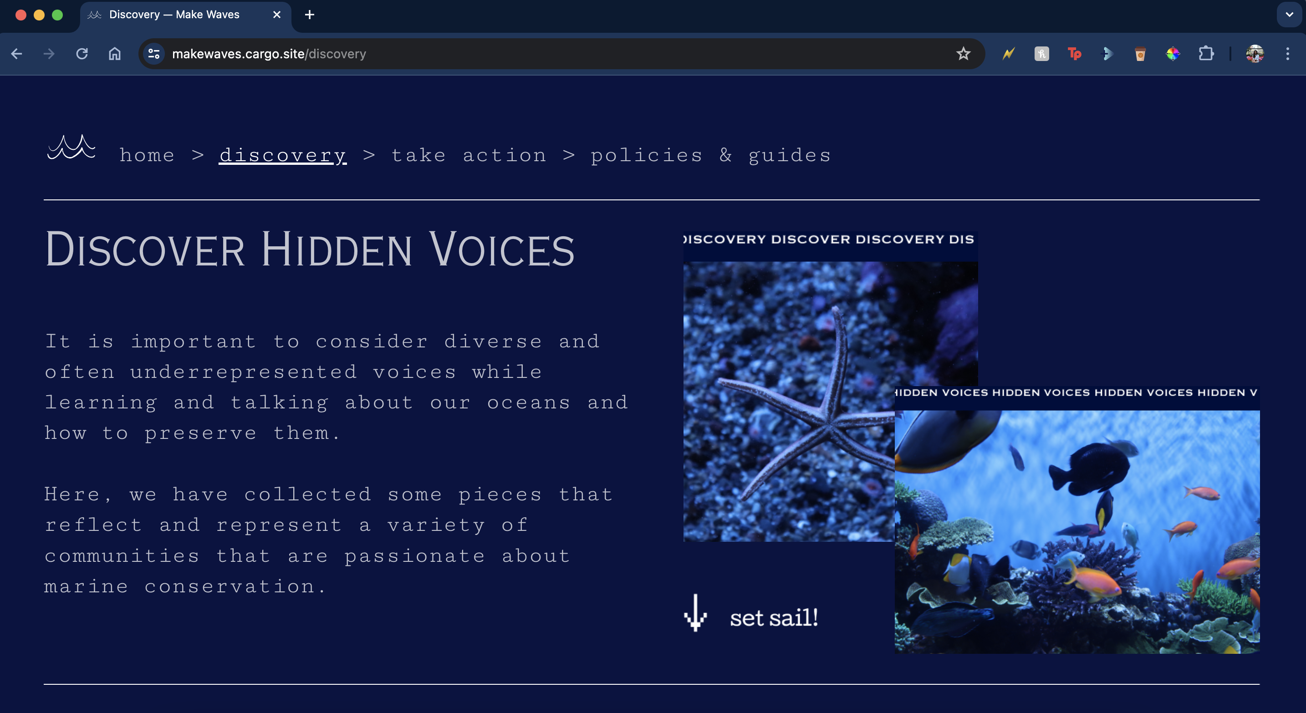Go to the home nav link
Viewport: 1306px width, 713px height.
click(148, 155)
